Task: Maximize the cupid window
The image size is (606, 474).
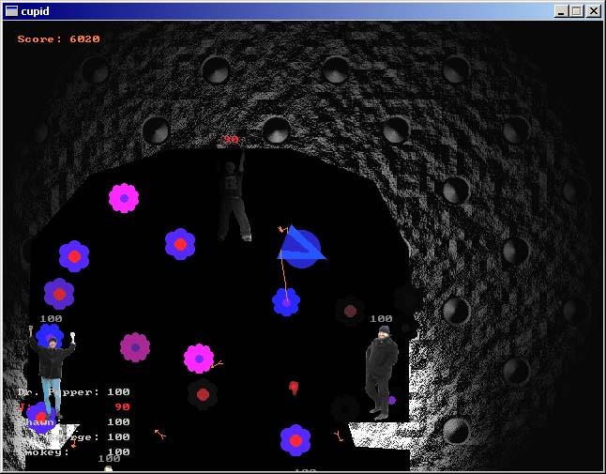Action: coord(576,11)
